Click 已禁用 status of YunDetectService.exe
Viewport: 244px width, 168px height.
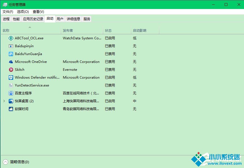tap(110, 85)
